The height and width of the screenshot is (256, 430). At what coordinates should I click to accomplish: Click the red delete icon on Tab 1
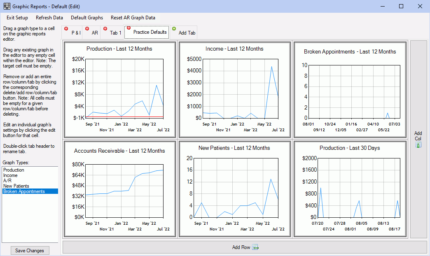click(105, 28)
